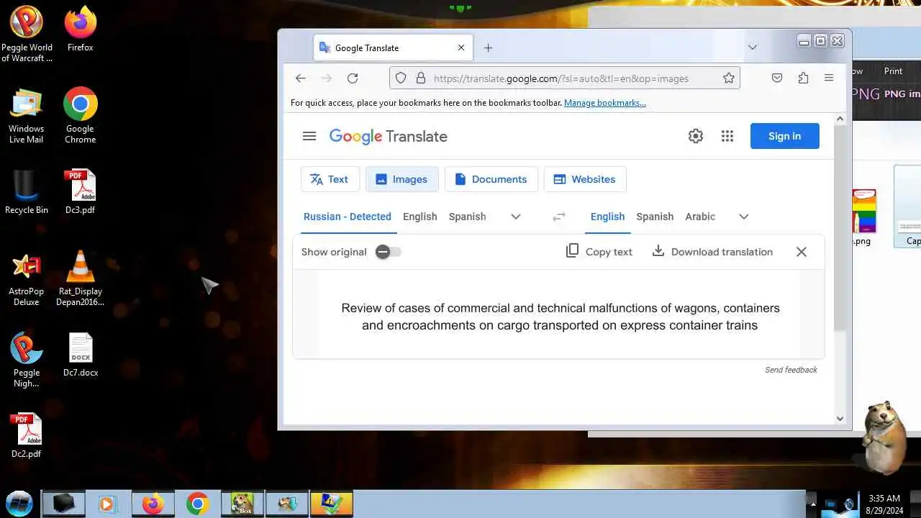Image resolution: width=921 pixels, height=518 pixels.
Task: Open Firefox extensions puzzle icon
Action: point(803,78)
